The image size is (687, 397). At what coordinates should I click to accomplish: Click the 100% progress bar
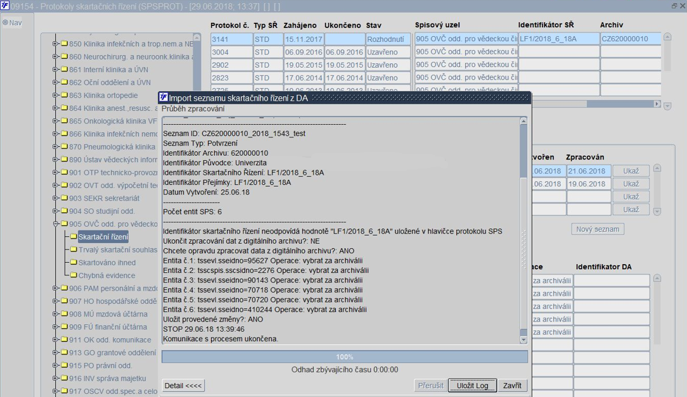(344, 356)
